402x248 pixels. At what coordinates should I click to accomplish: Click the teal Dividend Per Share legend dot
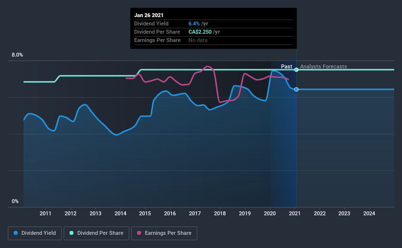tap(71, 233)
